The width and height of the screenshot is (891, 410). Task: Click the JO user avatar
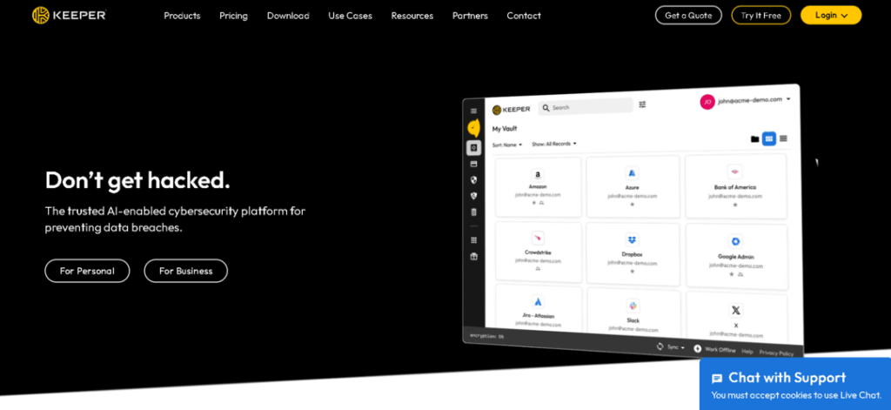707,102
